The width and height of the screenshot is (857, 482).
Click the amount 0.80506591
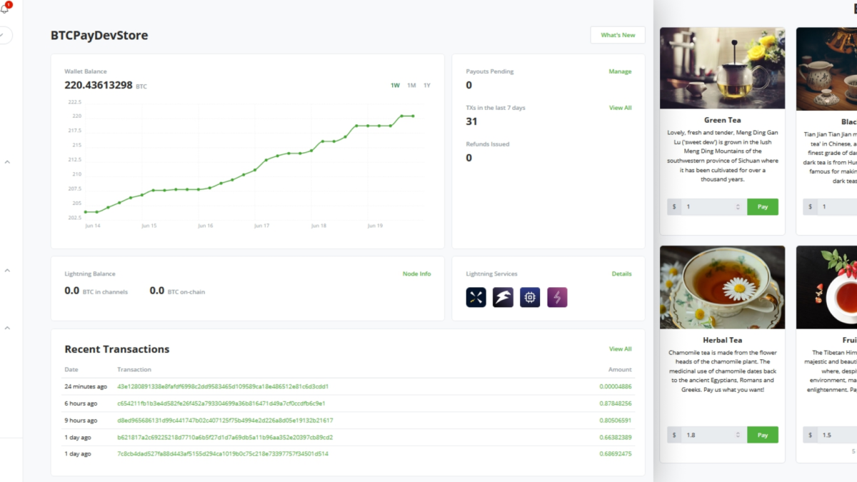coord(615,421)
